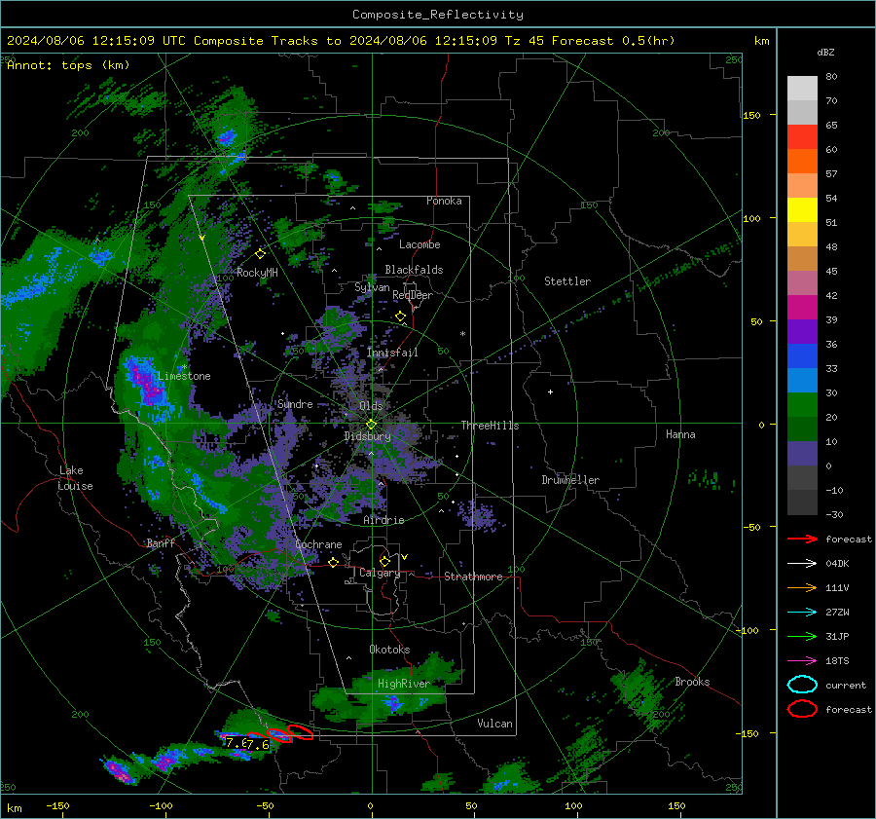Screen dimensions: 876x819
Task: Click the 'Okotoks' city label
Action: [x=389, y=650]
